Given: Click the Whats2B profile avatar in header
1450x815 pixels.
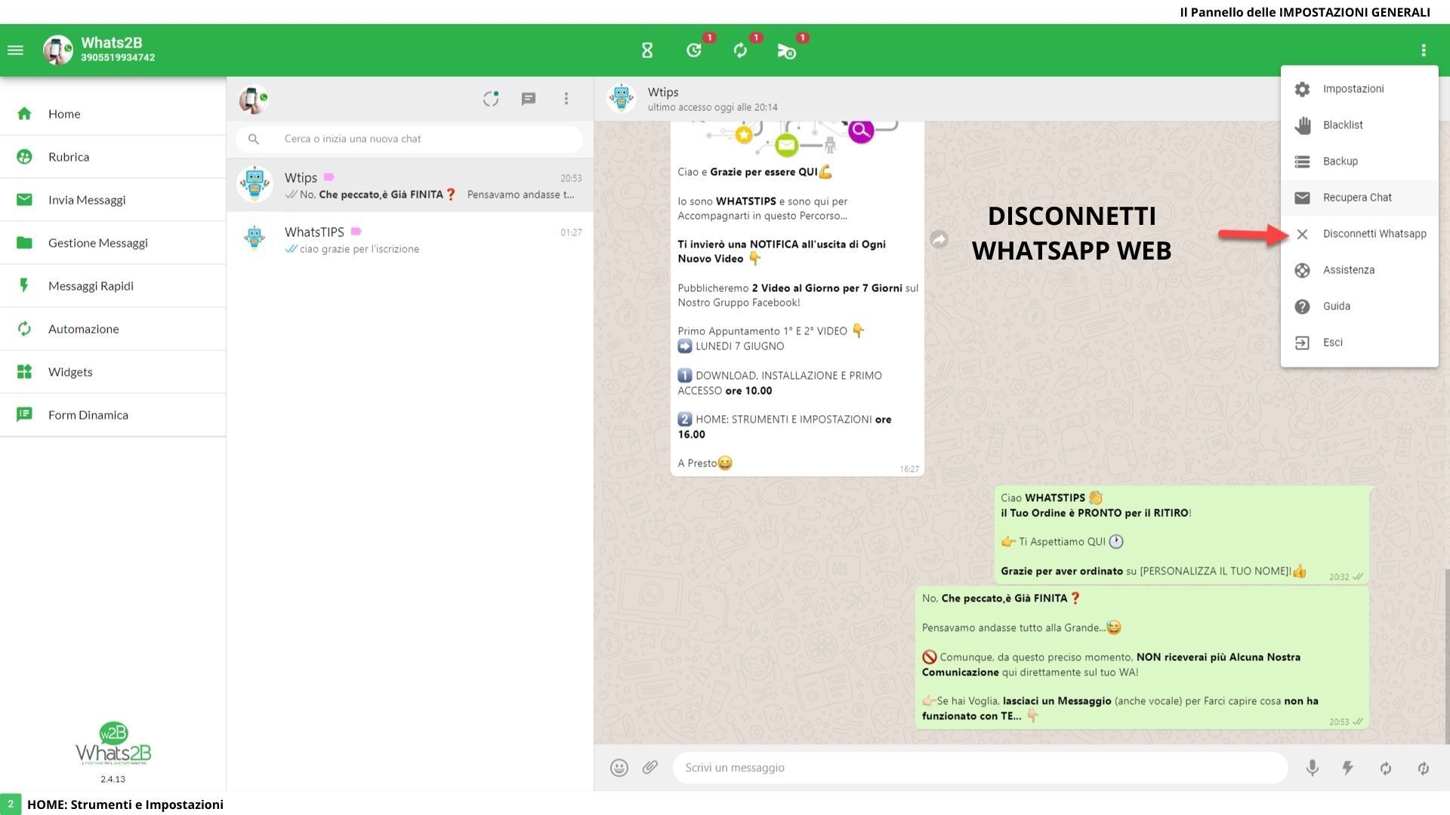Looking at the screenshot, I should click(57, 51).
